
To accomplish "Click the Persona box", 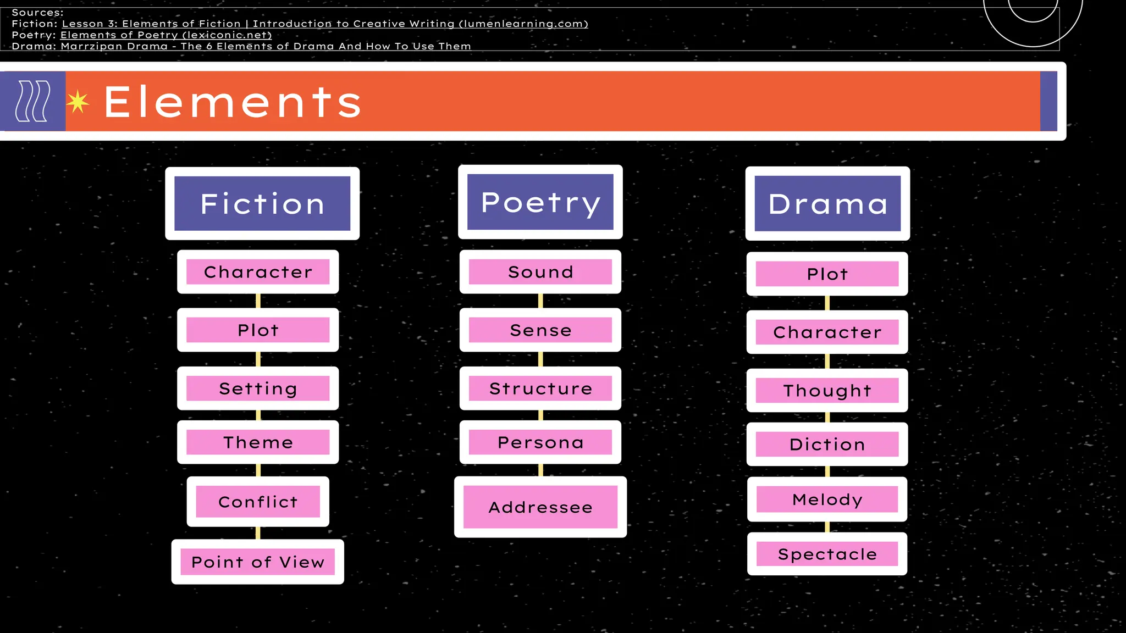I will (x=540, y=442).
